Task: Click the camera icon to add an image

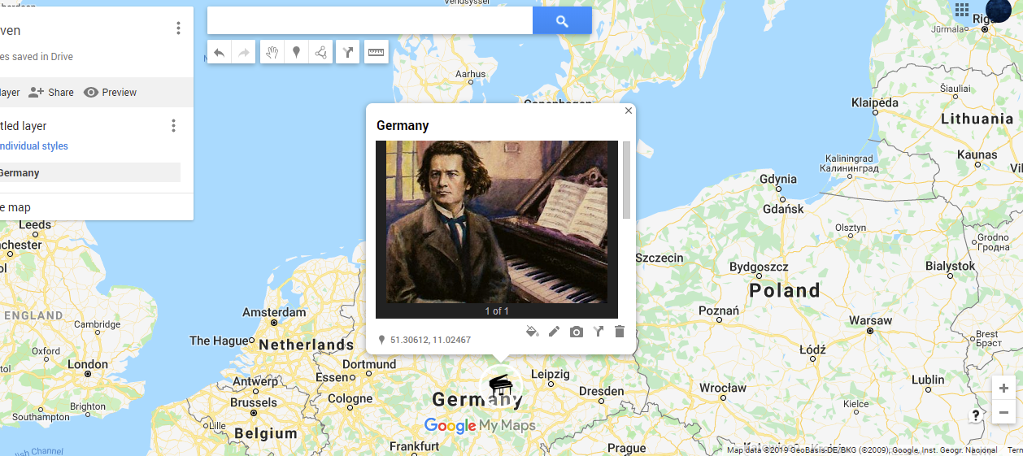Action: pos(576,332)
